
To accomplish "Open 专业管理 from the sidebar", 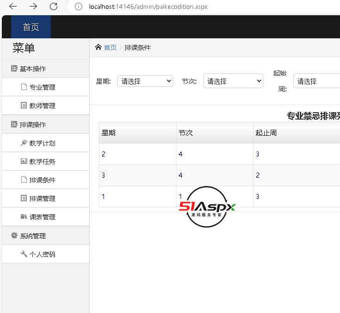I will pyautogui.click(x=42, y=87).
